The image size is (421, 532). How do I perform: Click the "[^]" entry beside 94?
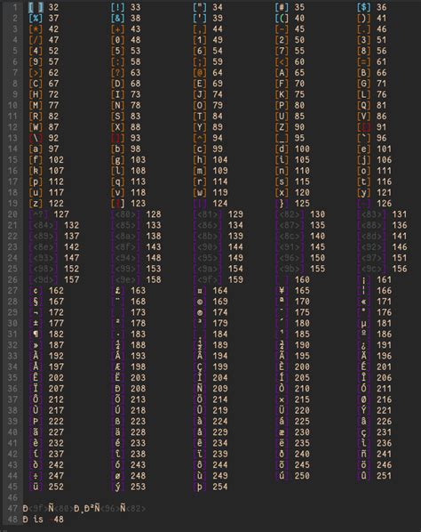pos(200,138)
